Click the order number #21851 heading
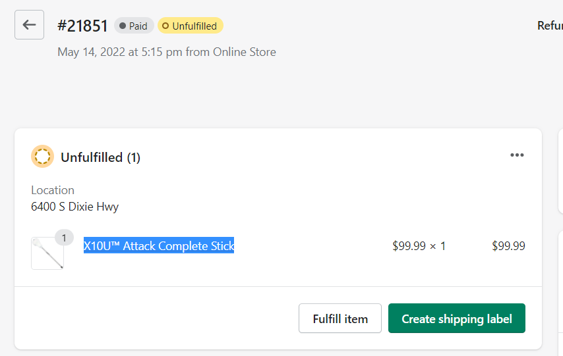 coord(82,26)
